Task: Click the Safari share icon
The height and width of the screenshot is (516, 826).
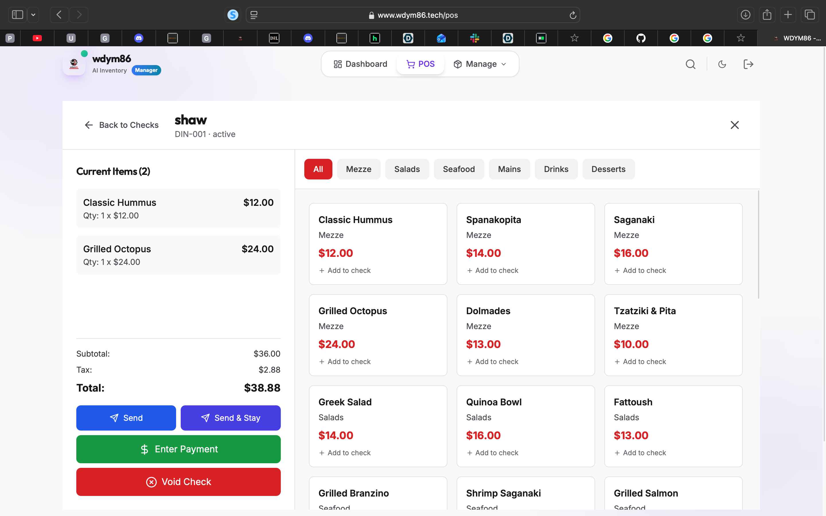Action: (x=767, y=15)
